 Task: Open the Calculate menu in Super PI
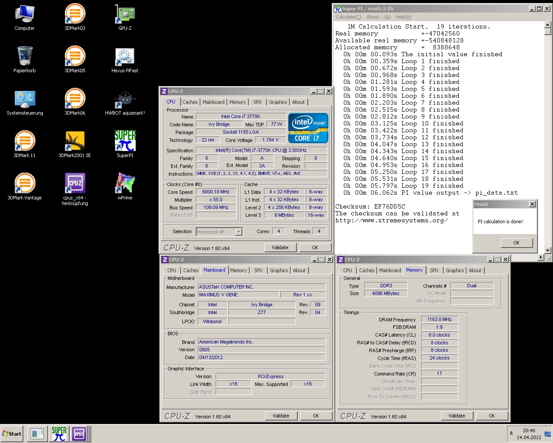click(348, 17)
